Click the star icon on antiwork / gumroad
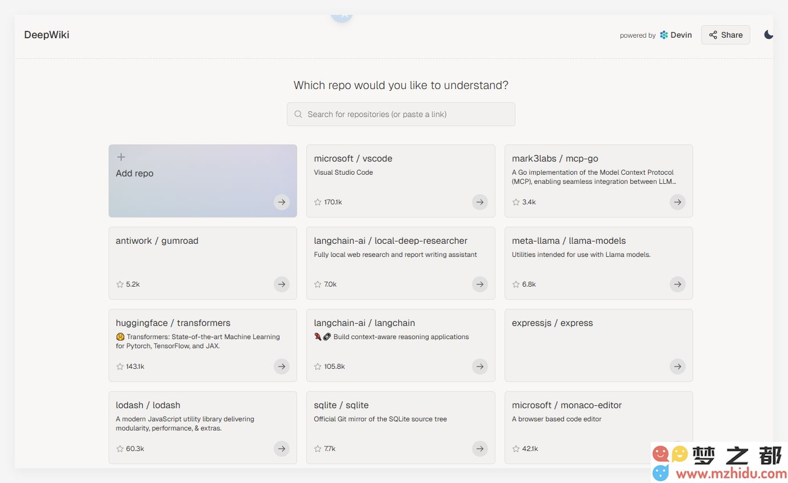This screenshot has width=788, height=483. coord(120,284)
